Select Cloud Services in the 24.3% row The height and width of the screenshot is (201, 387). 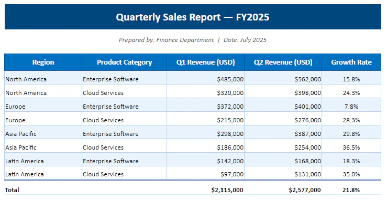click(103, 93)
